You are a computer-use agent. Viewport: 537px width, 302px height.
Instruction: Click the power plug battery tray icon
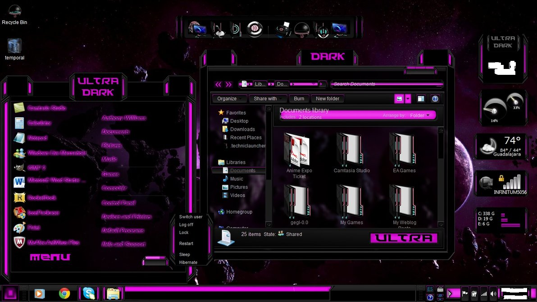(x=474, y=294)
